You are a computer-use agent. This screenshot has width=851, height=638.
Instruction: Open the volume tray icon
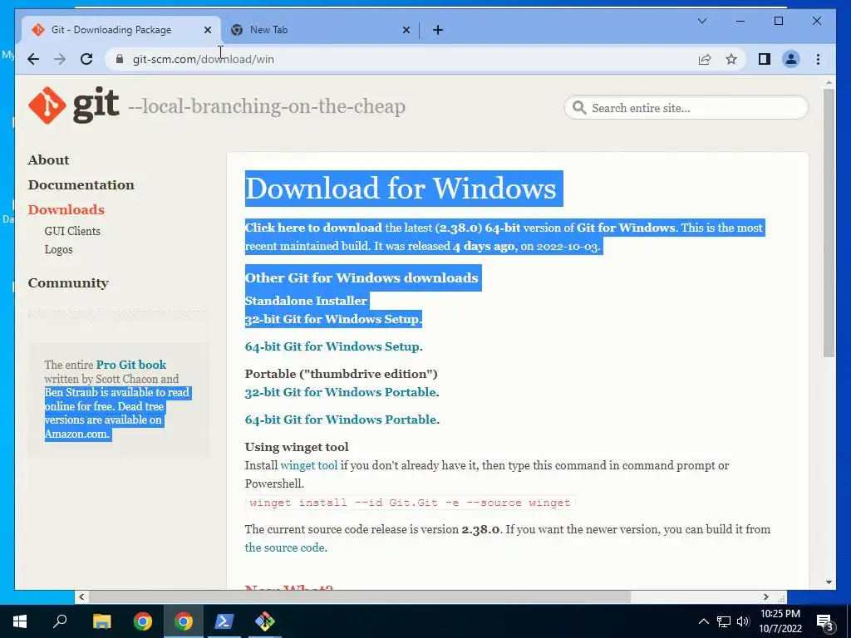pyautogui.click(x=743, y=621)
